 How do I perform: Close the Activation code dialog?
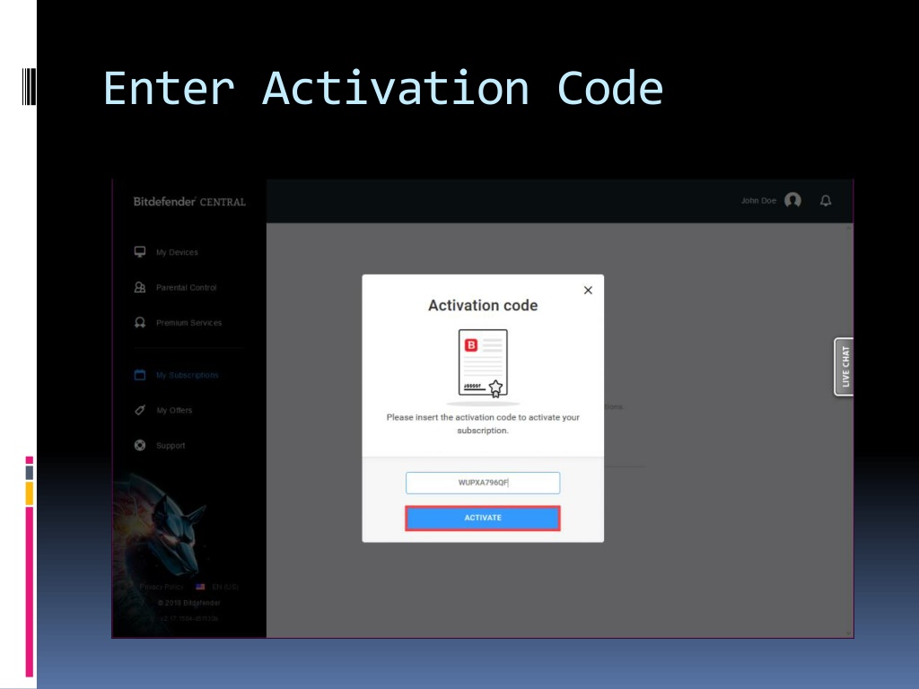point(588,290)
